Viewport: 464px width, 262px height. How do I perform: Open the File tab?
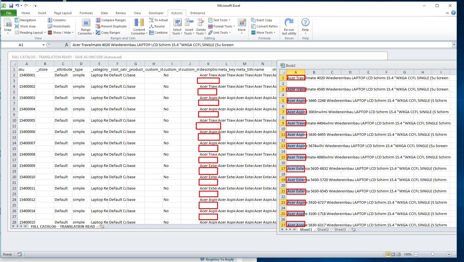(x=9, y=13)
